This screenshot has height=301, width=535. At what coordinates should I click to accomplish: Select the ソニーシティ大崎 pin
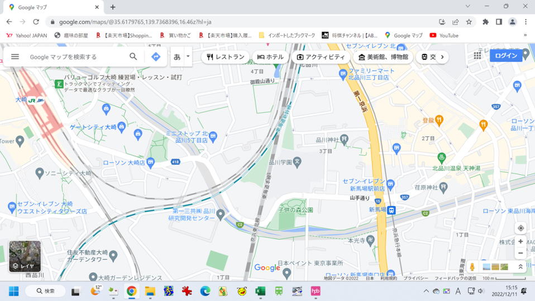pyautogui.click(x=40, y=173)
